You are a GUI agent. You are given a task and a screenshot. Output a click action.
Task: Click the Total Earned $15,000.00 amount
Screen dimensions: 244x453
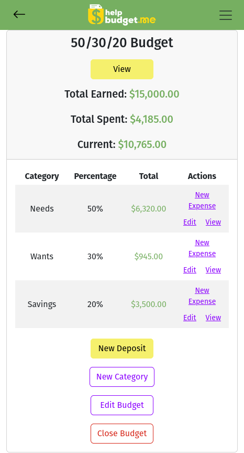[154, 94]
